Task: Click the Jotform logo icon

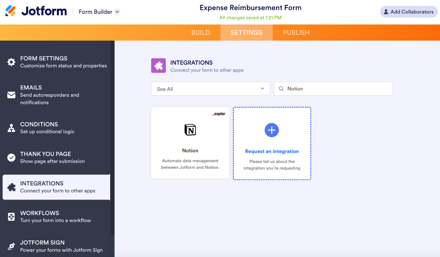Action: pos(11,11)
